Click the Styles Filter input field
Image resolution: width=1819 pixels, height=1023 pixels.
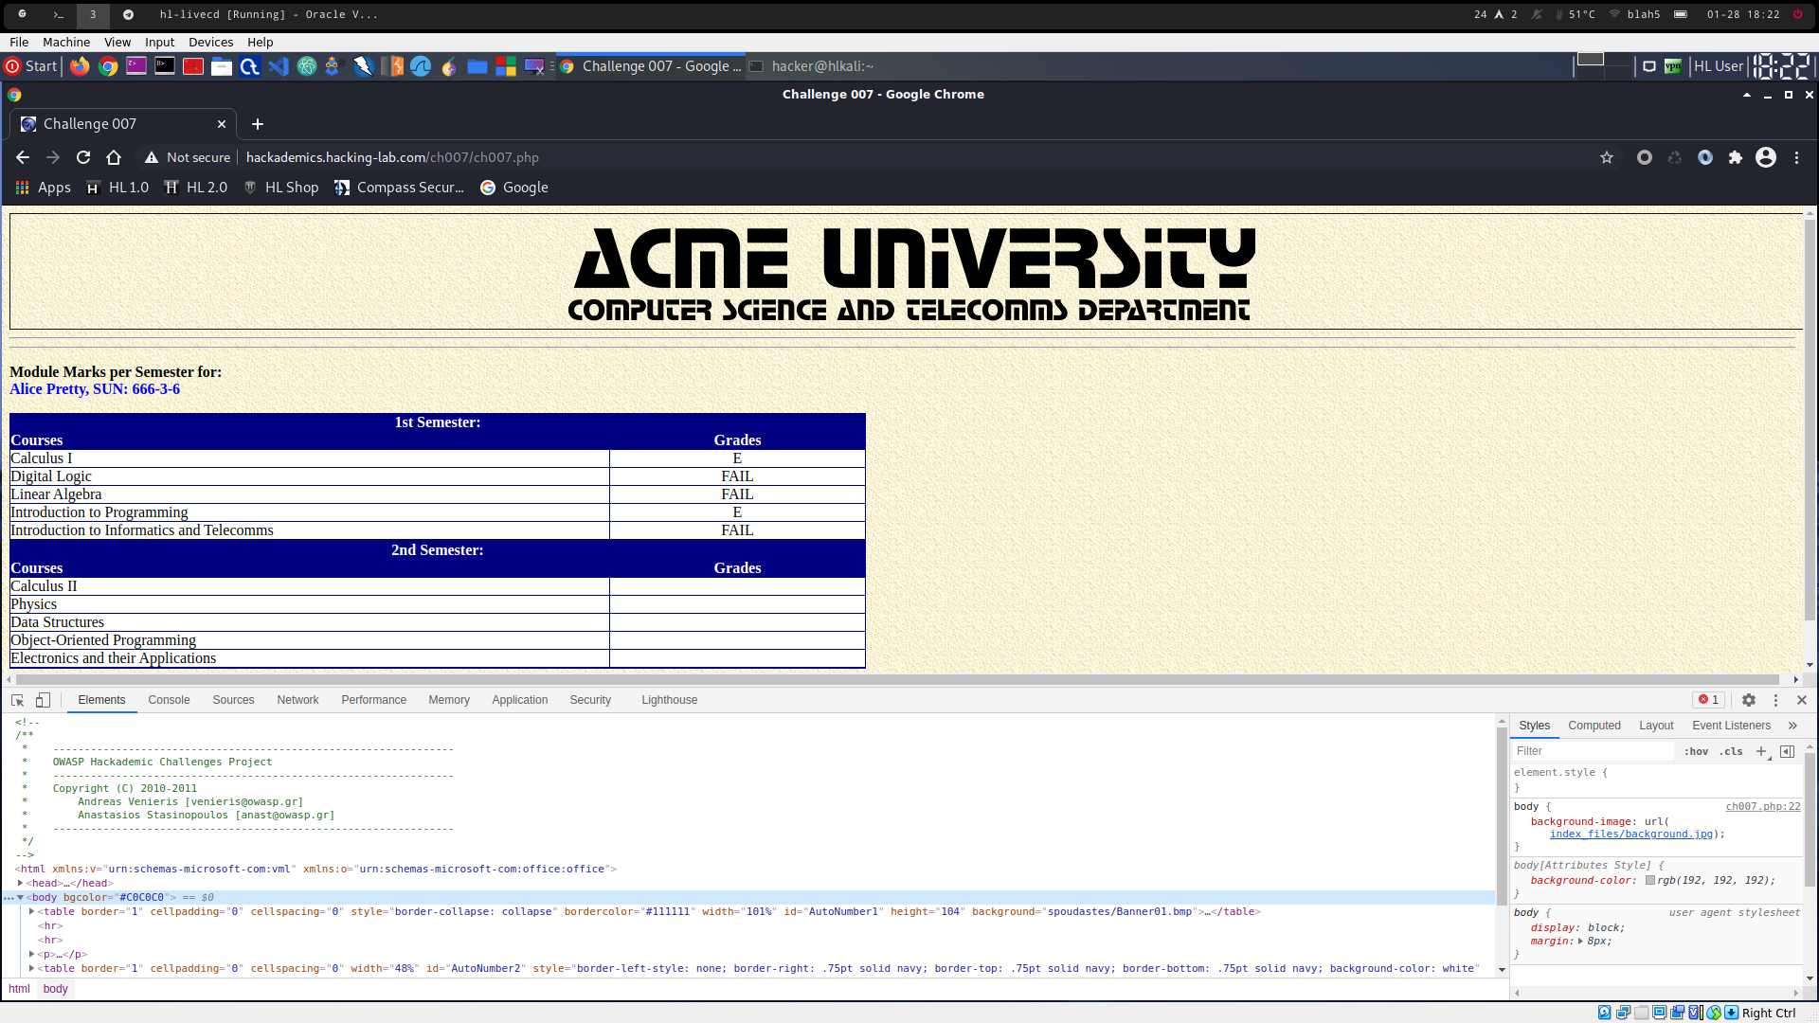point(1592,751)
